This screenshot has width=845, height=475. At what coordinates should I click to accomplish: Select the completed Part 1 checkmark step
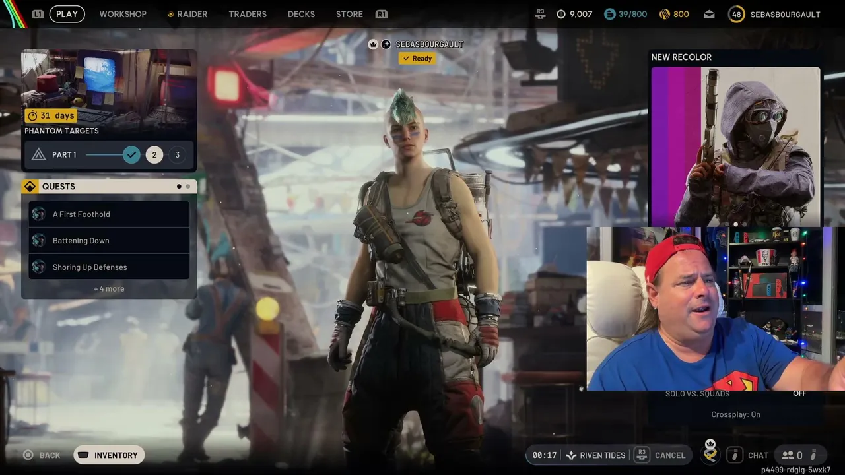tap(131, 155)
